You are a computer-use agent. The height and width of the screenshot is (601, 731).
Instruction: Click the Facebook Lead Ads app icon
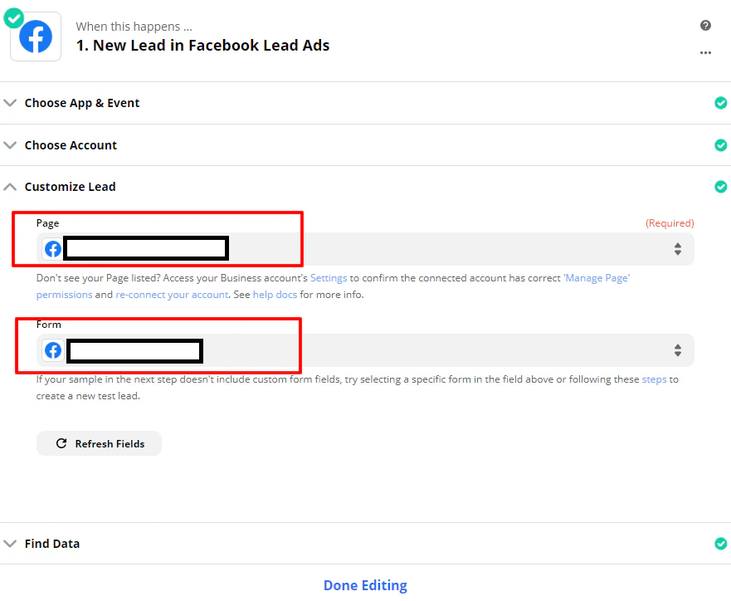(x=35, y=37)
